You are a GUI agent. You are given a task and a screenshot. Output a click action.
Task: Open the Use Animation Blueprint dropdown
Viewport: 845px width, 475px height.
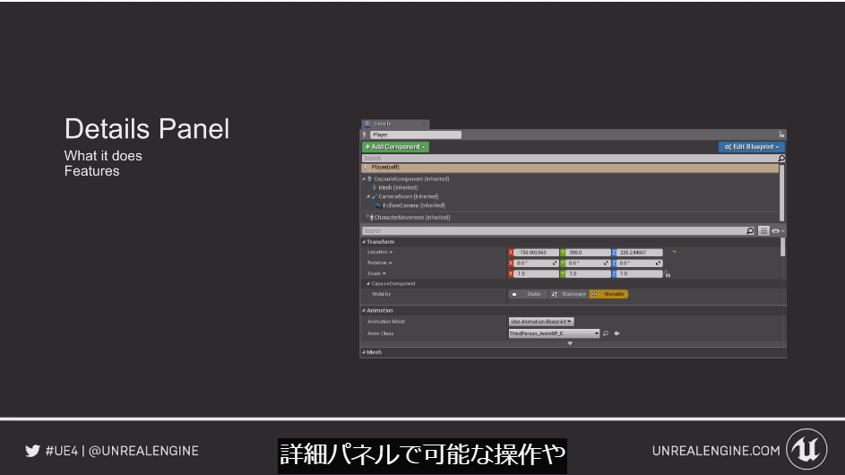tap(541, 322)
